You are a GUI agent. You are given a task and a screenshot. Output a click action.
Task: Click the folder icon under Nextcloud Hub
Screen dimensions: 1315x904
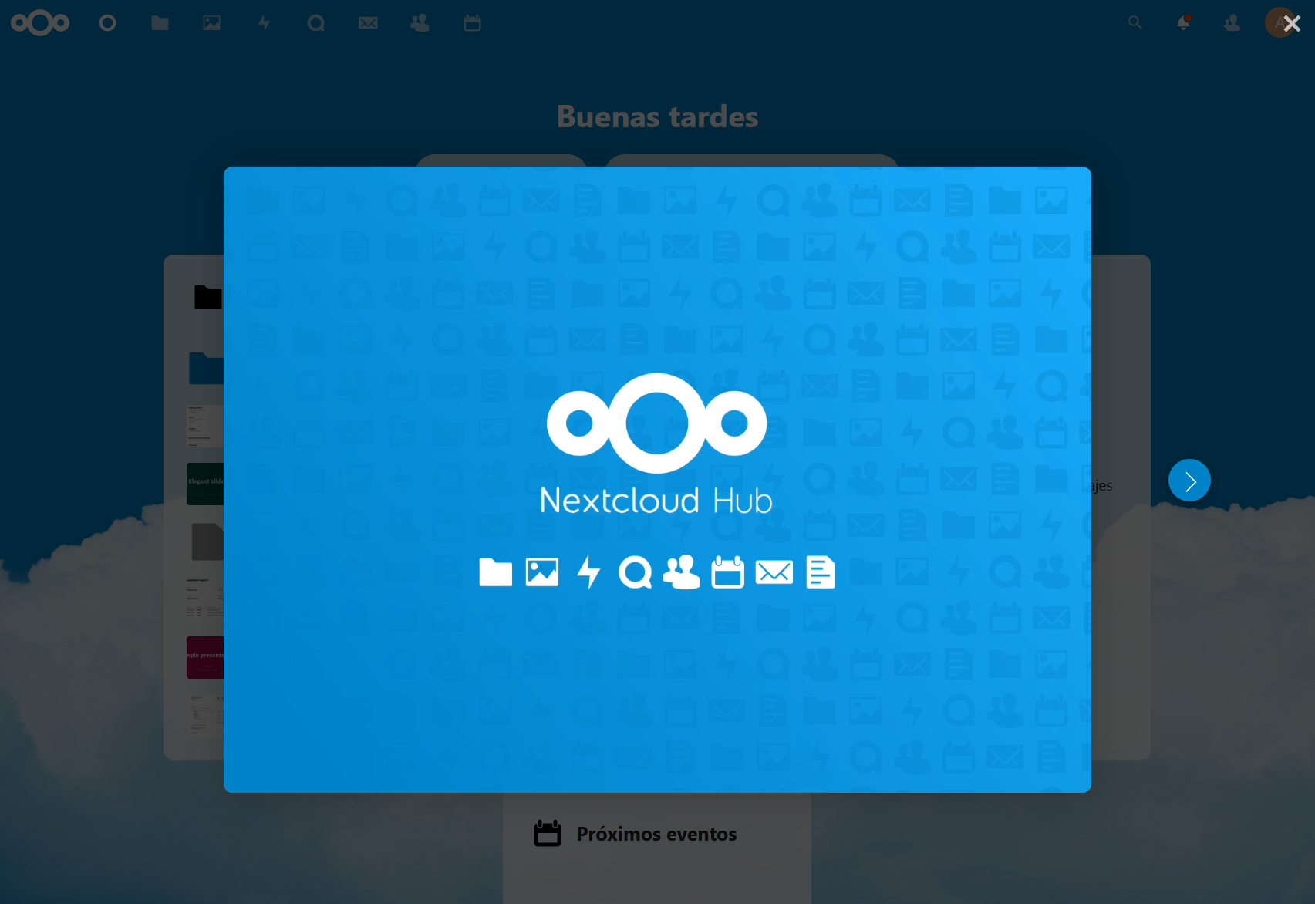click(496, 572)
